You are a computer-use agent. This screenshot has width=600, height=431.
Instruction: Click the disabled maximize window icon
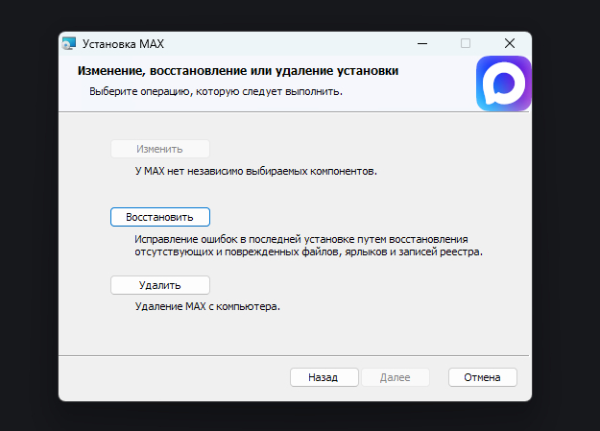coord(466,44)
